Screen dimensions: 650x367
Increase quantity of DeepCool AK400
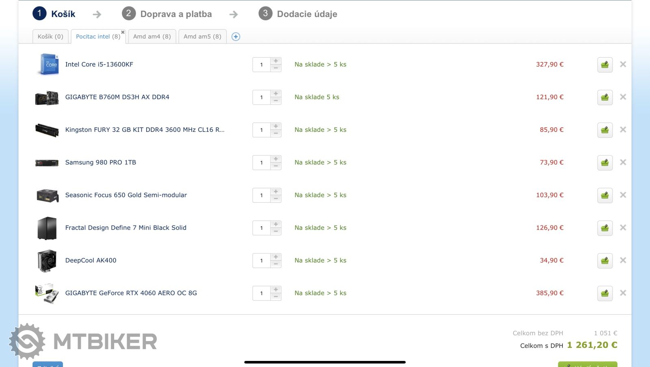pos(276,257)
